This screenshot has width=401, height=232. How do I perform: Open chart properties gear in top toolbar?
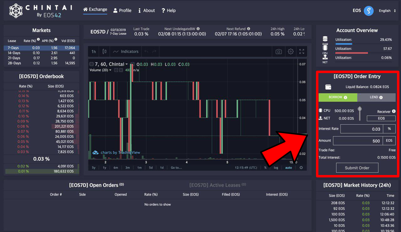[x=291, y=51]
